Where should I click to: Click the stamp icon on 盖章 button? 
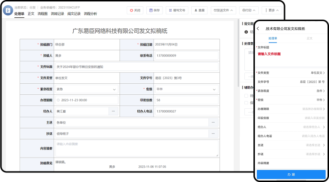click(x=196, y=11)
